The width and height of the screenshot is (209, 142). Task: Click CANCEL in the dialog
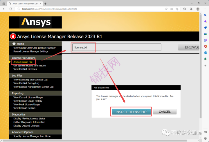point(165,112)
